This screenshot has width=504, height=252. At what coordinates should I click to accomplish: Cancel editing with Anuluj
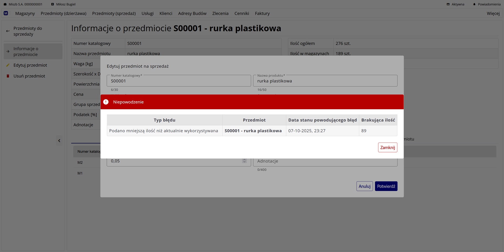click(364, 186)
